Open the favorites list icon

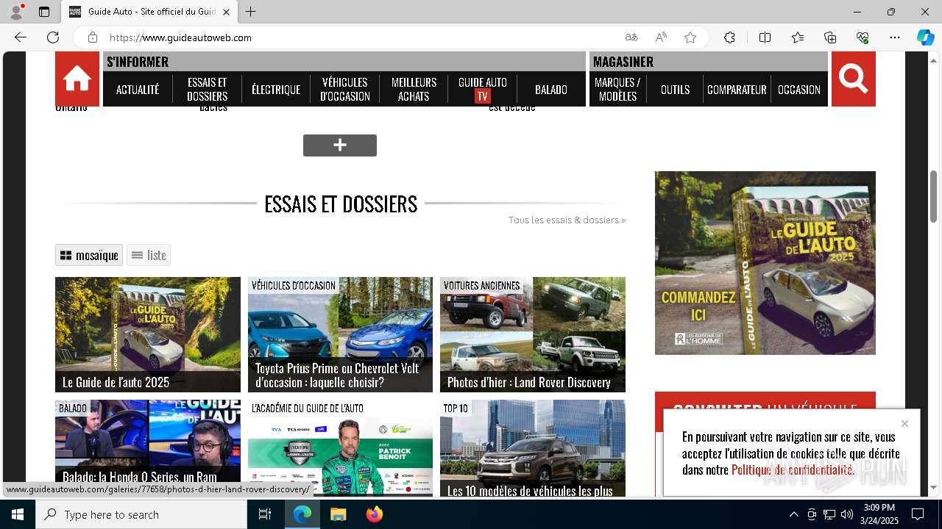[x=798, y=37]
